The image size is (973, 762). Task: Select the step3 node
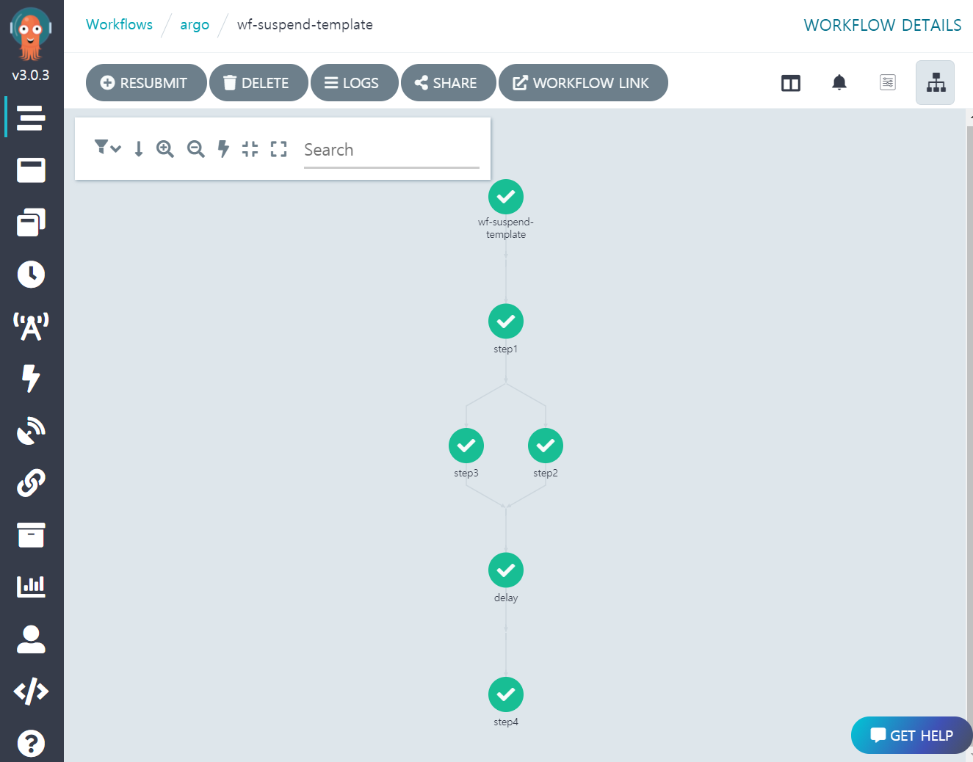pos(466,446)
